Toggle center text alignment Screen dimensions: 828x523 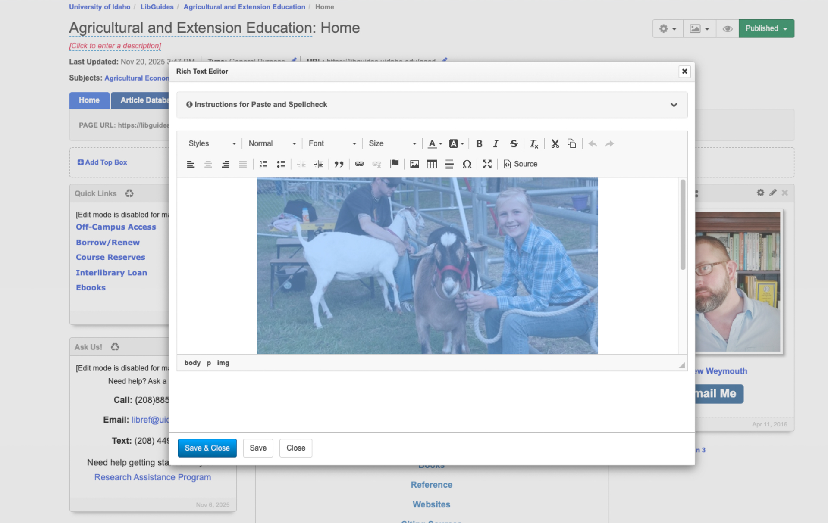point(208,164)
